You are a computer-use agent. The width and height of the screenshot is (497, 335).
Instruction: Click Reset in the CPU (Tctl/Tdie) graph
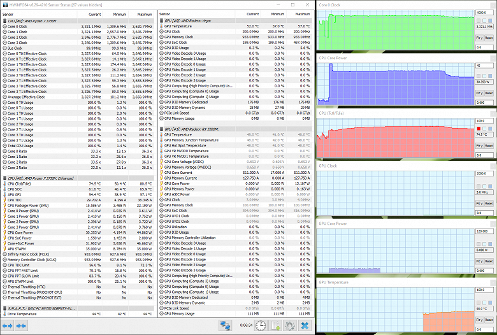tap(489, 146)
